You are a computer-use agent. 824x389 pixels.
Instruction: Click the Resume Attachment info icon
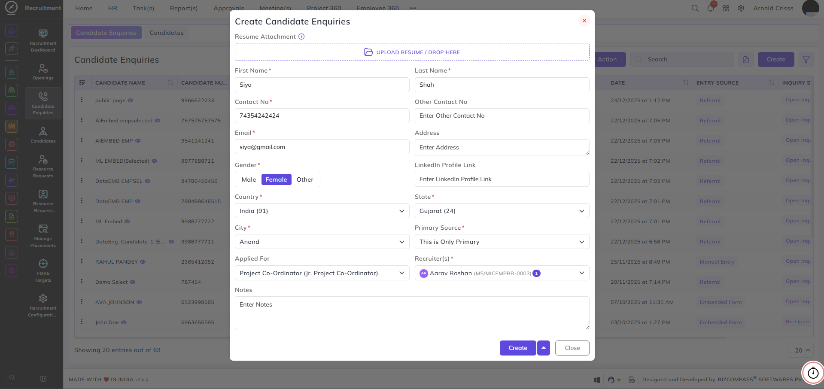pos(301,36)
